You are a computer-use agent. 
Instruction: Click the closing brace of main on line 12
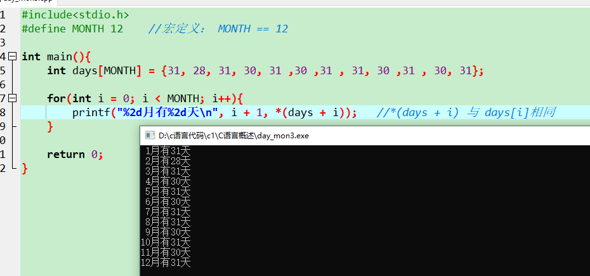point(25,168)
